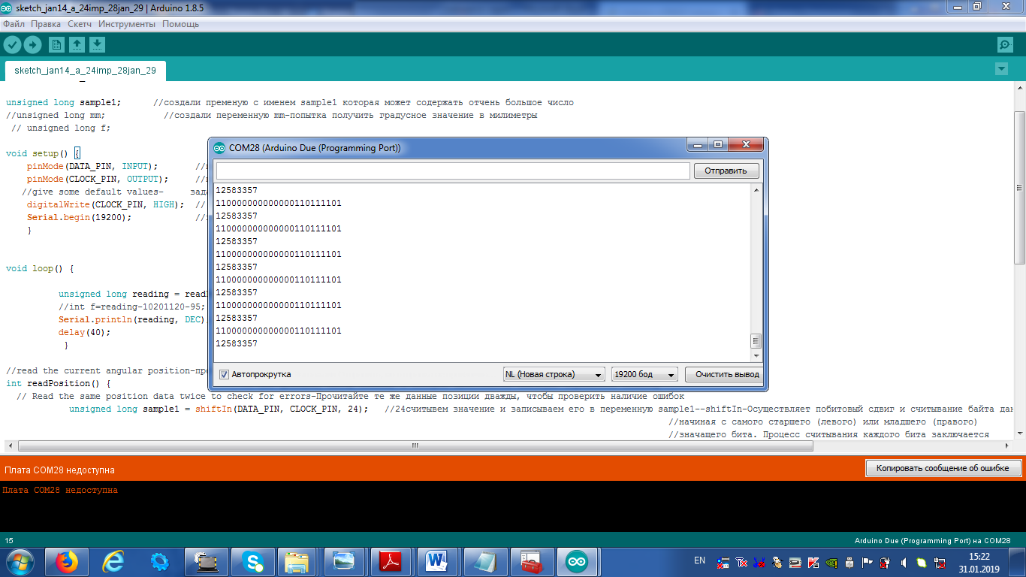Toggle the Автопрокрутка checkbox

click(224, 374)
